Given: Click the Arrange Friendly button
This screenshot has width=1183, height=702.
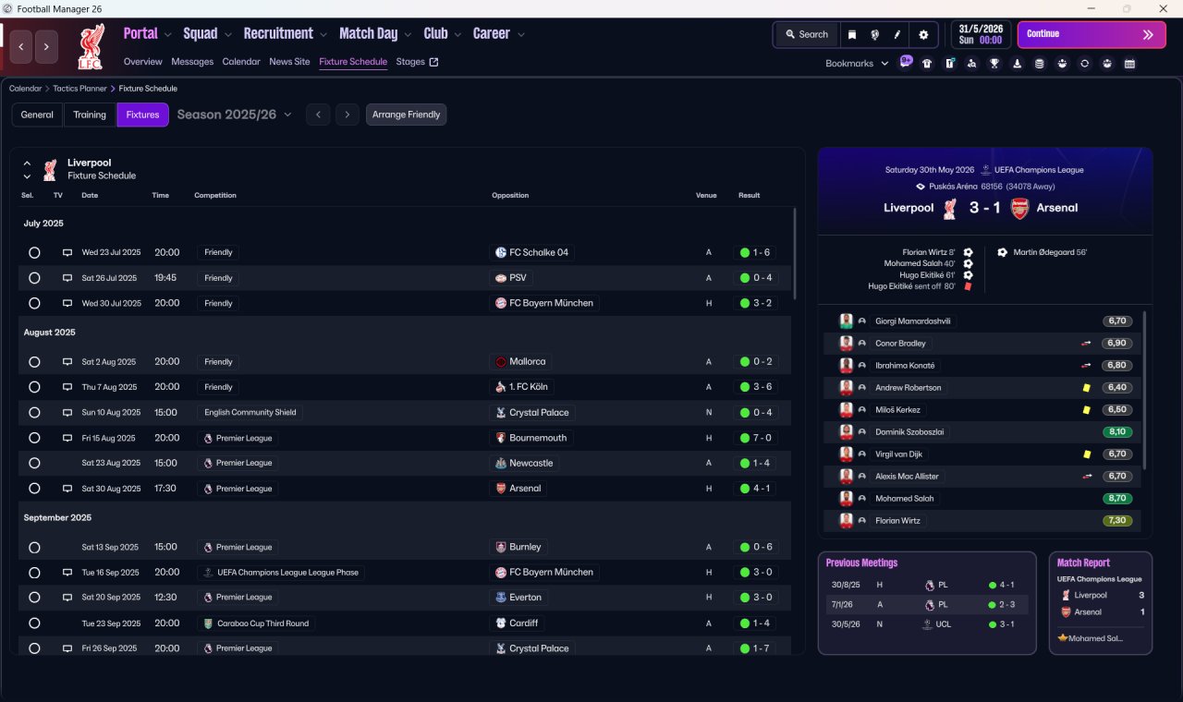Looking at the screenshot, I should (x=407, y=115).
